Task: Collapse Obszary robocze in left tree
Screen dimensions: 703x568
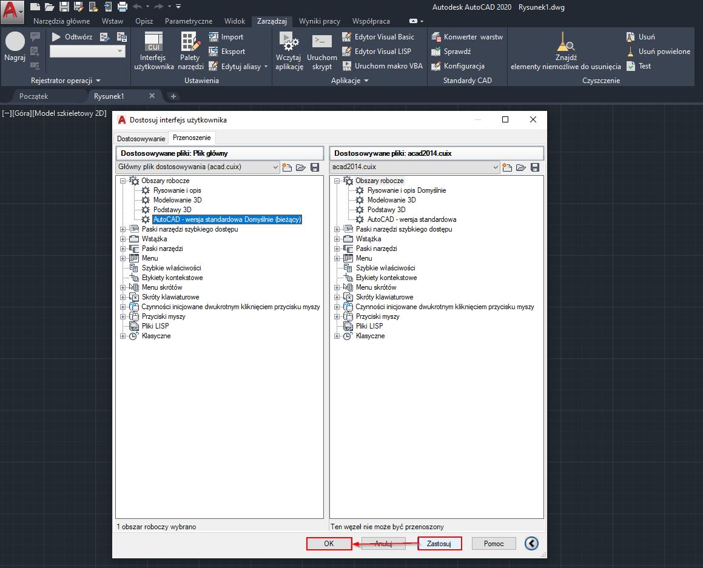Action: [123, 181]
